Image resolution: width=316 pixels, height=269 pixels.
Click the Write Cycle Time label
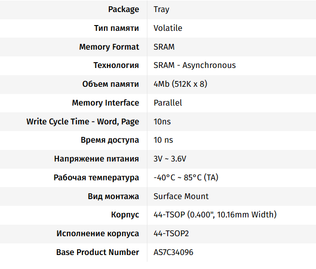tap(82, 121)
